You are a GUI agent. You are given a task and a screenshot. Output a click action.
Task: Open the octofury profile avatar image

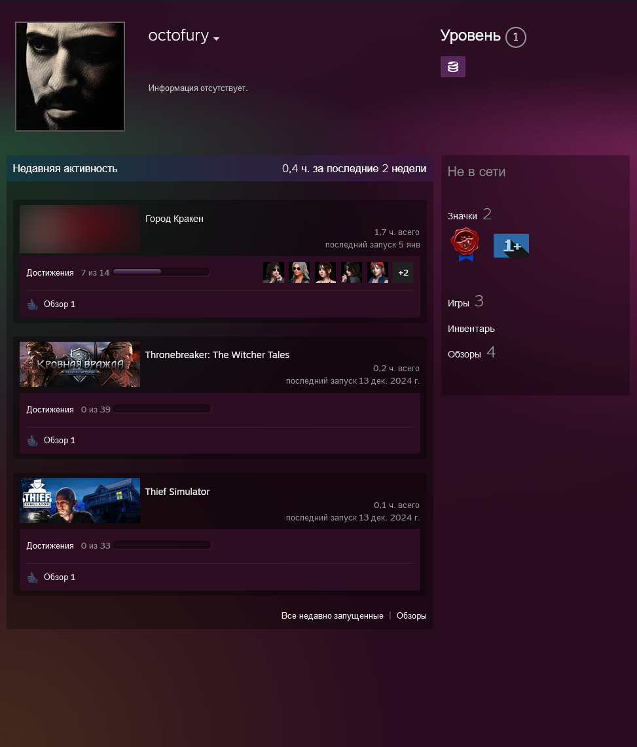[70, 76]
